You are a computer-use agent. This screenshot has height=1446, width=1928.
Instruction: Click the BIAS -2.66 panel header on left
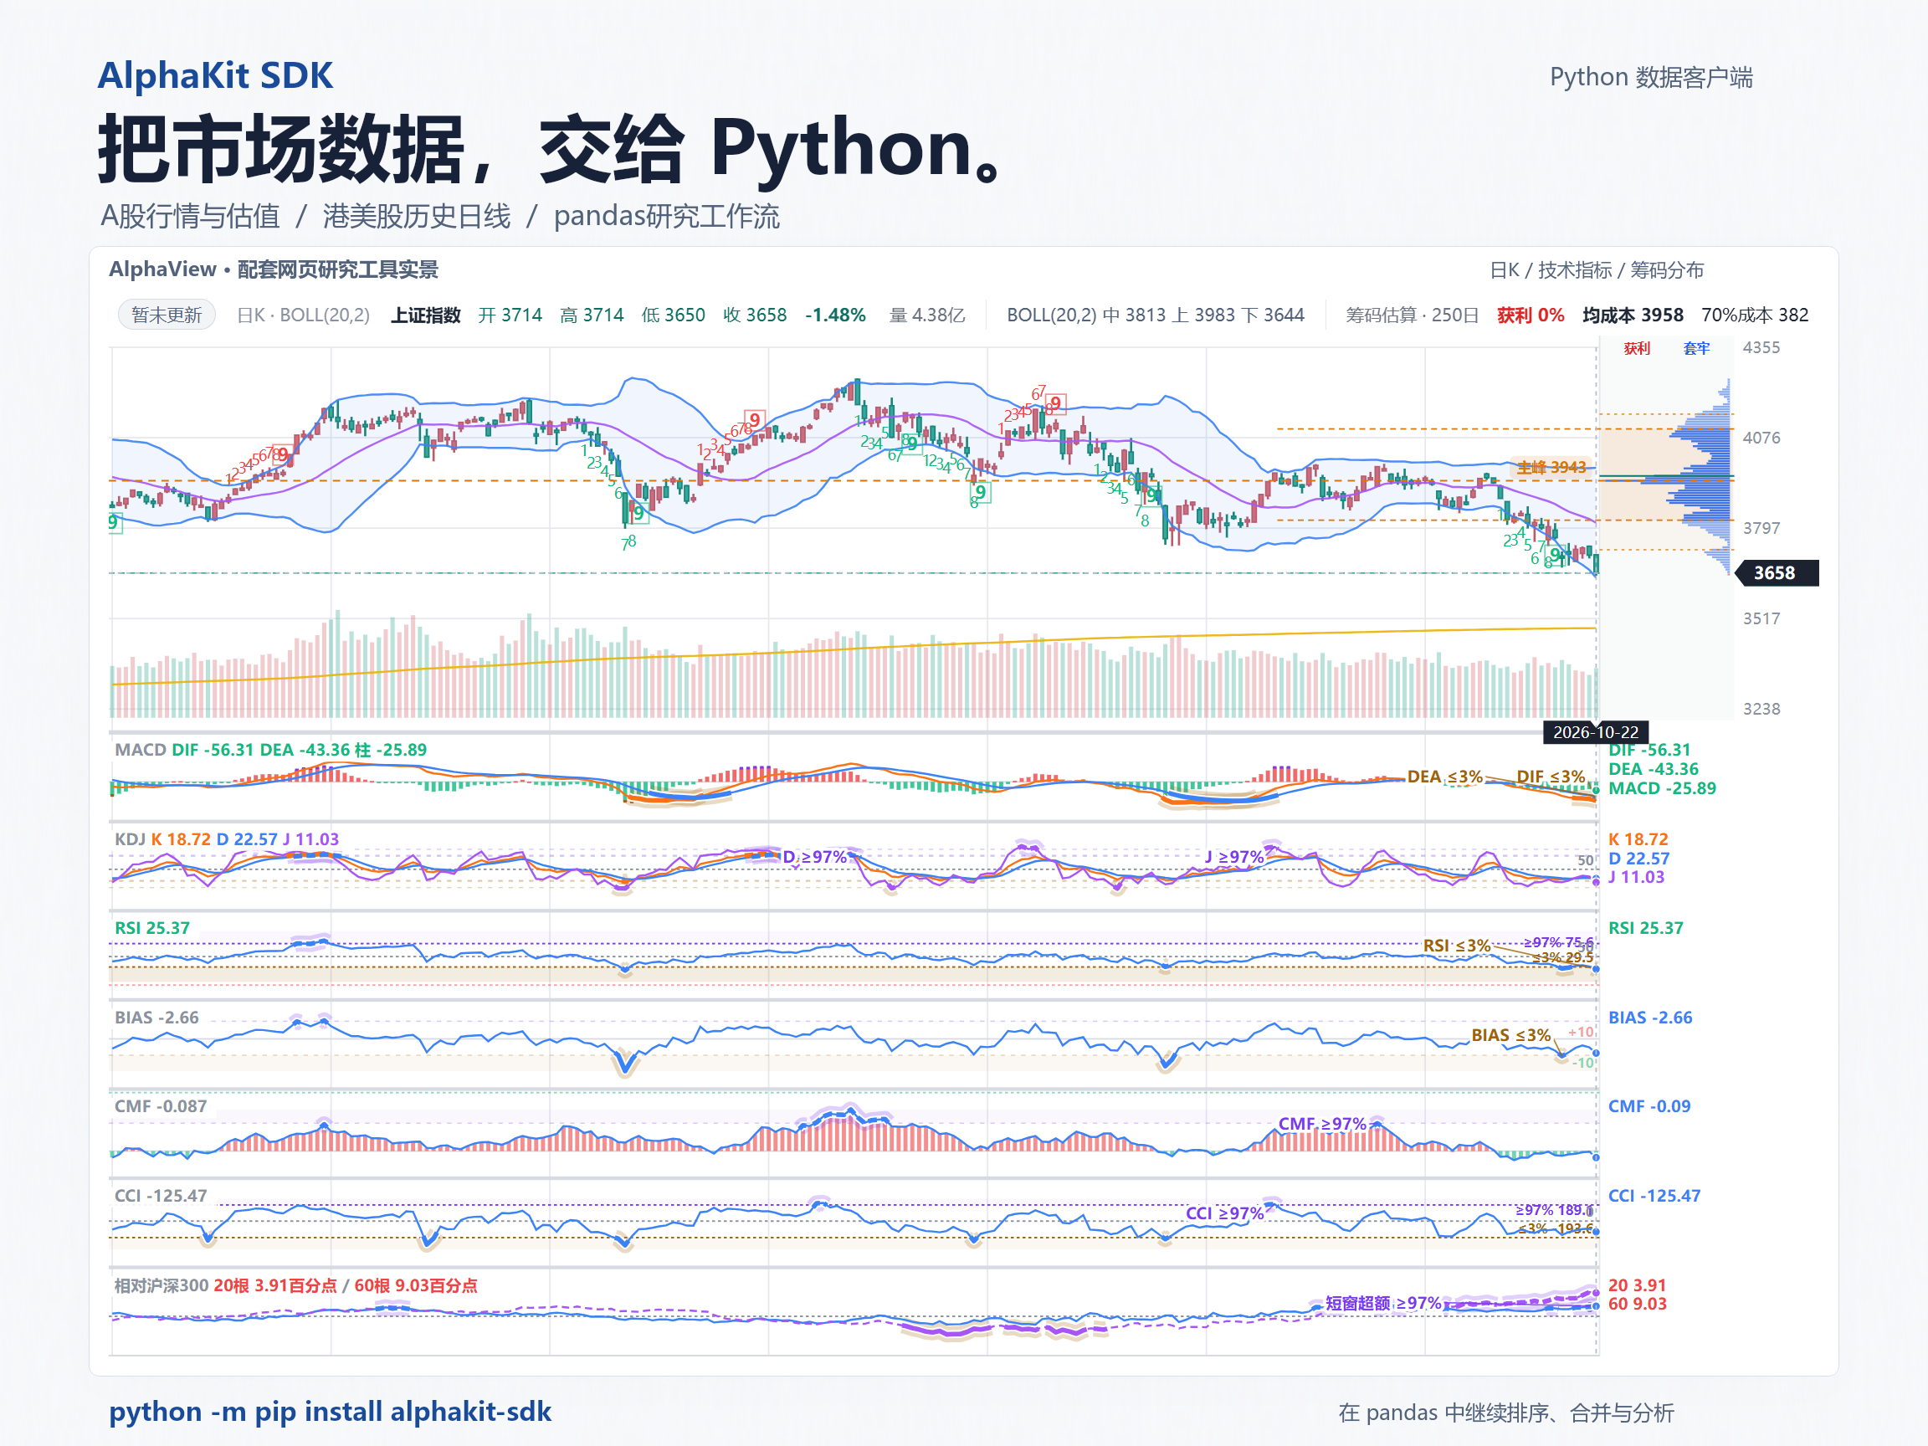[156, 1018]
